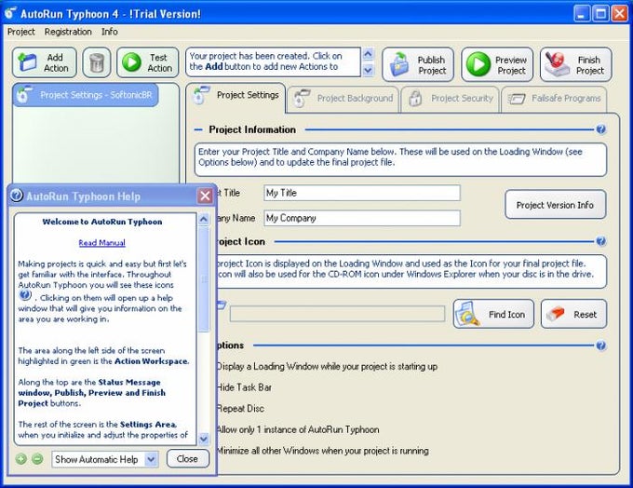Click the Help window title question icon

(17, 196)
